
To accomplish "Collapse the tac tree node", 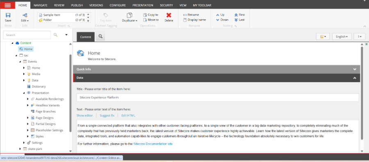I will (16, 55).
